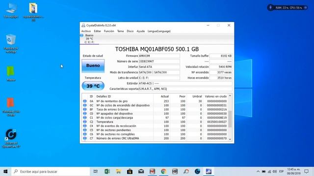Click the attribute list scrollbar thumb
The image size is (314, 176).
(x=230, y=119)
